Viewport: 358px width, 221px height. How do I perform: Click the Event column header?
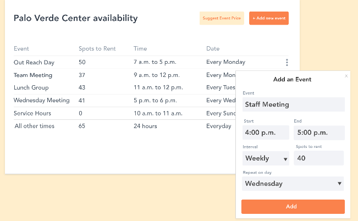[21, 48]
